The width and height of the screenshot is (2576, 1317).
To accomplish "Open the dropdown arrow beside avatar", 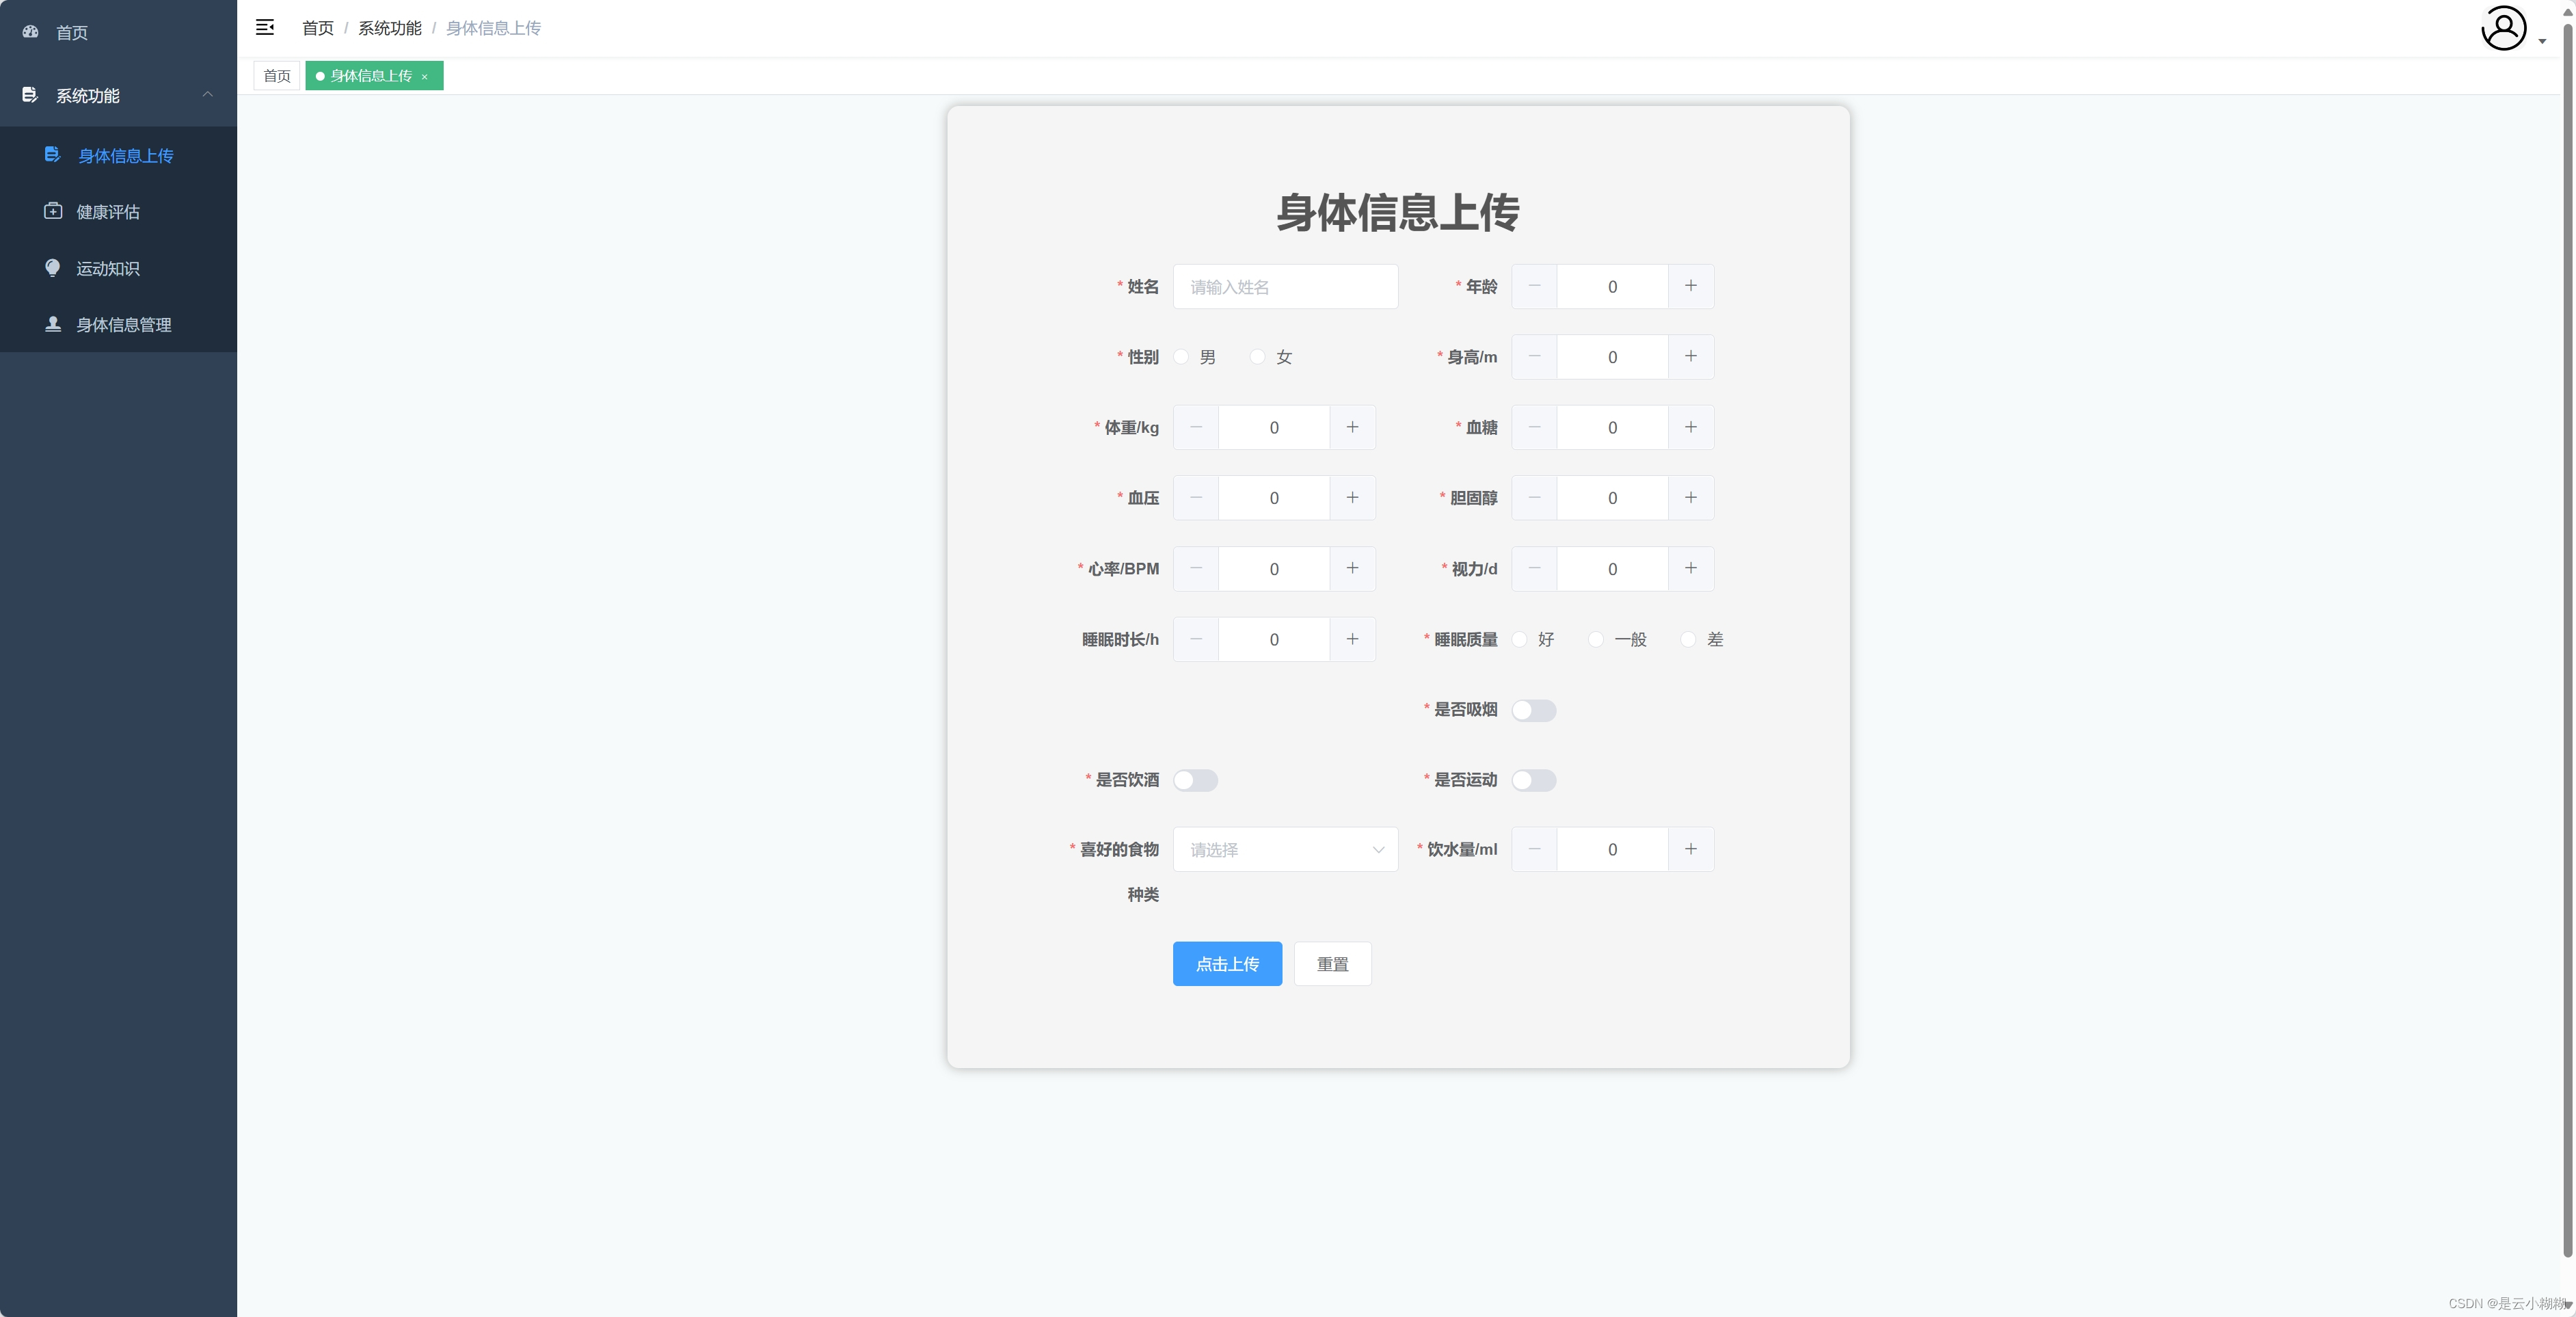I will point(2542,41).
